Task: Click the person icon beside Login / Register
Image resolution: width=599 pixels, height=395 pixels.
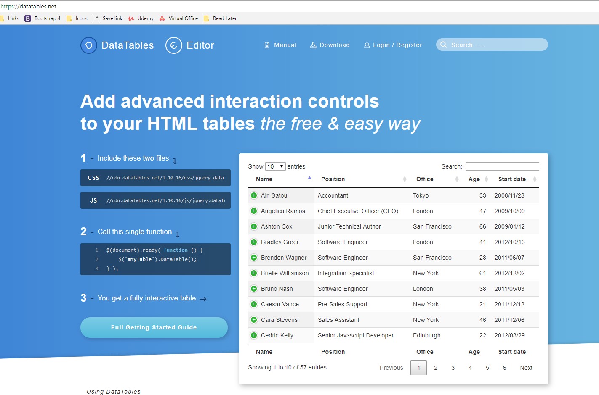Action: pos(366,45)
